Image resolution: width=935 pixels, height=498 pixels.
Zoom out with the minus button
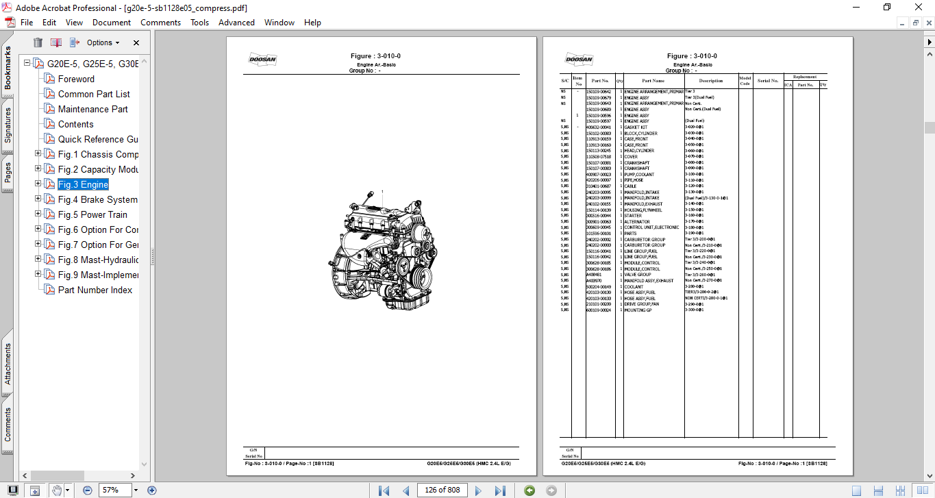click(x=88, y=490)
